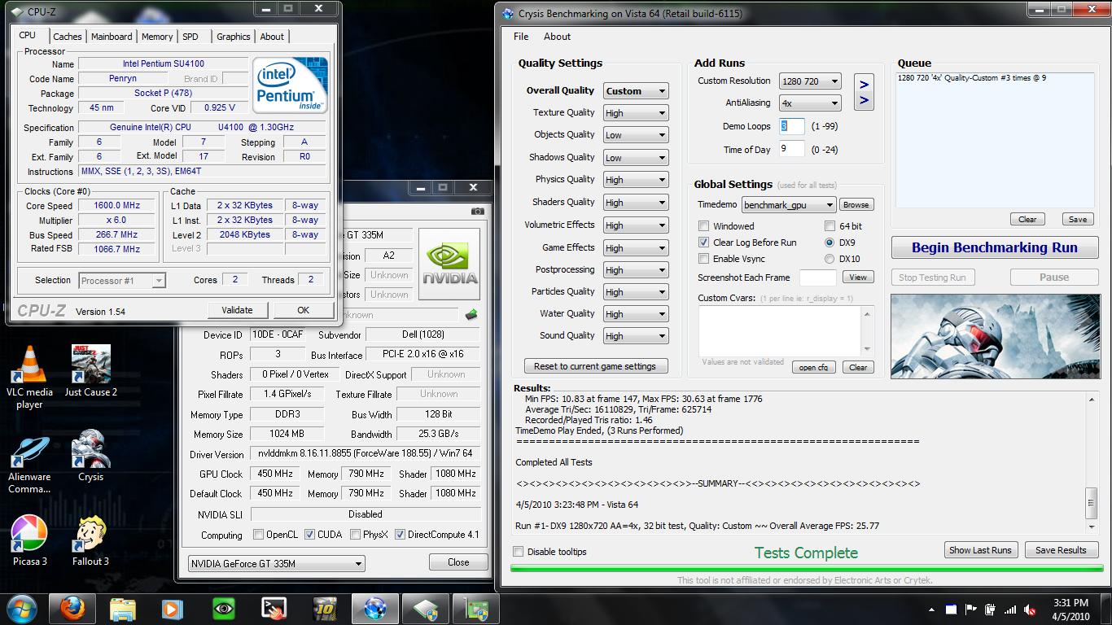Switch to the Memory tab in CPU-Z
The width and height of the screenshot is (1112, 625).
click(x=157, y=37)
